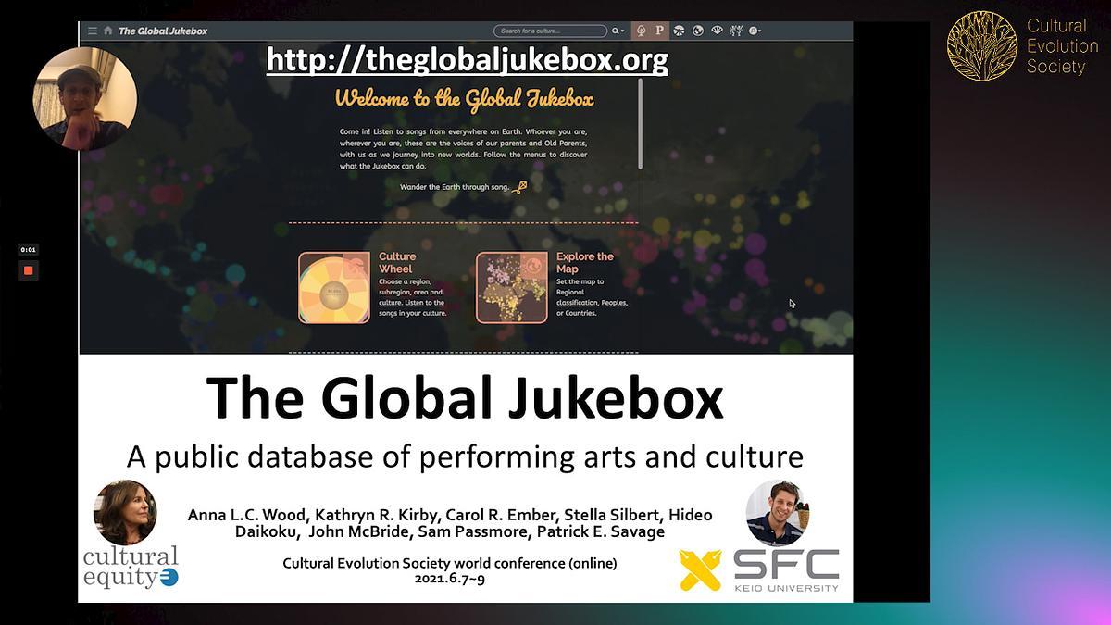Click the Culture Wheel heading
This screenshot has width=1111, height=625.
tap(397, 262)
